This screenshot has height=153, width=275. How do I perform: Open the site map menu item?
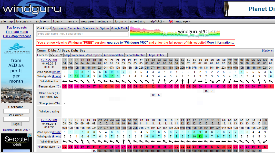point(7,21)
